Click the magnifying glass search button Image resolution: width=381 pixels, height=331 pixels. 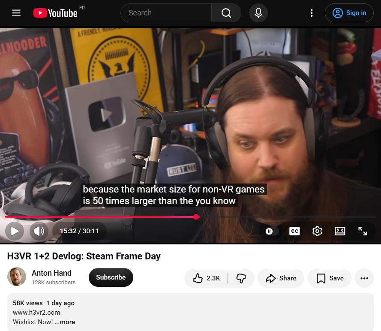[226, 13]
